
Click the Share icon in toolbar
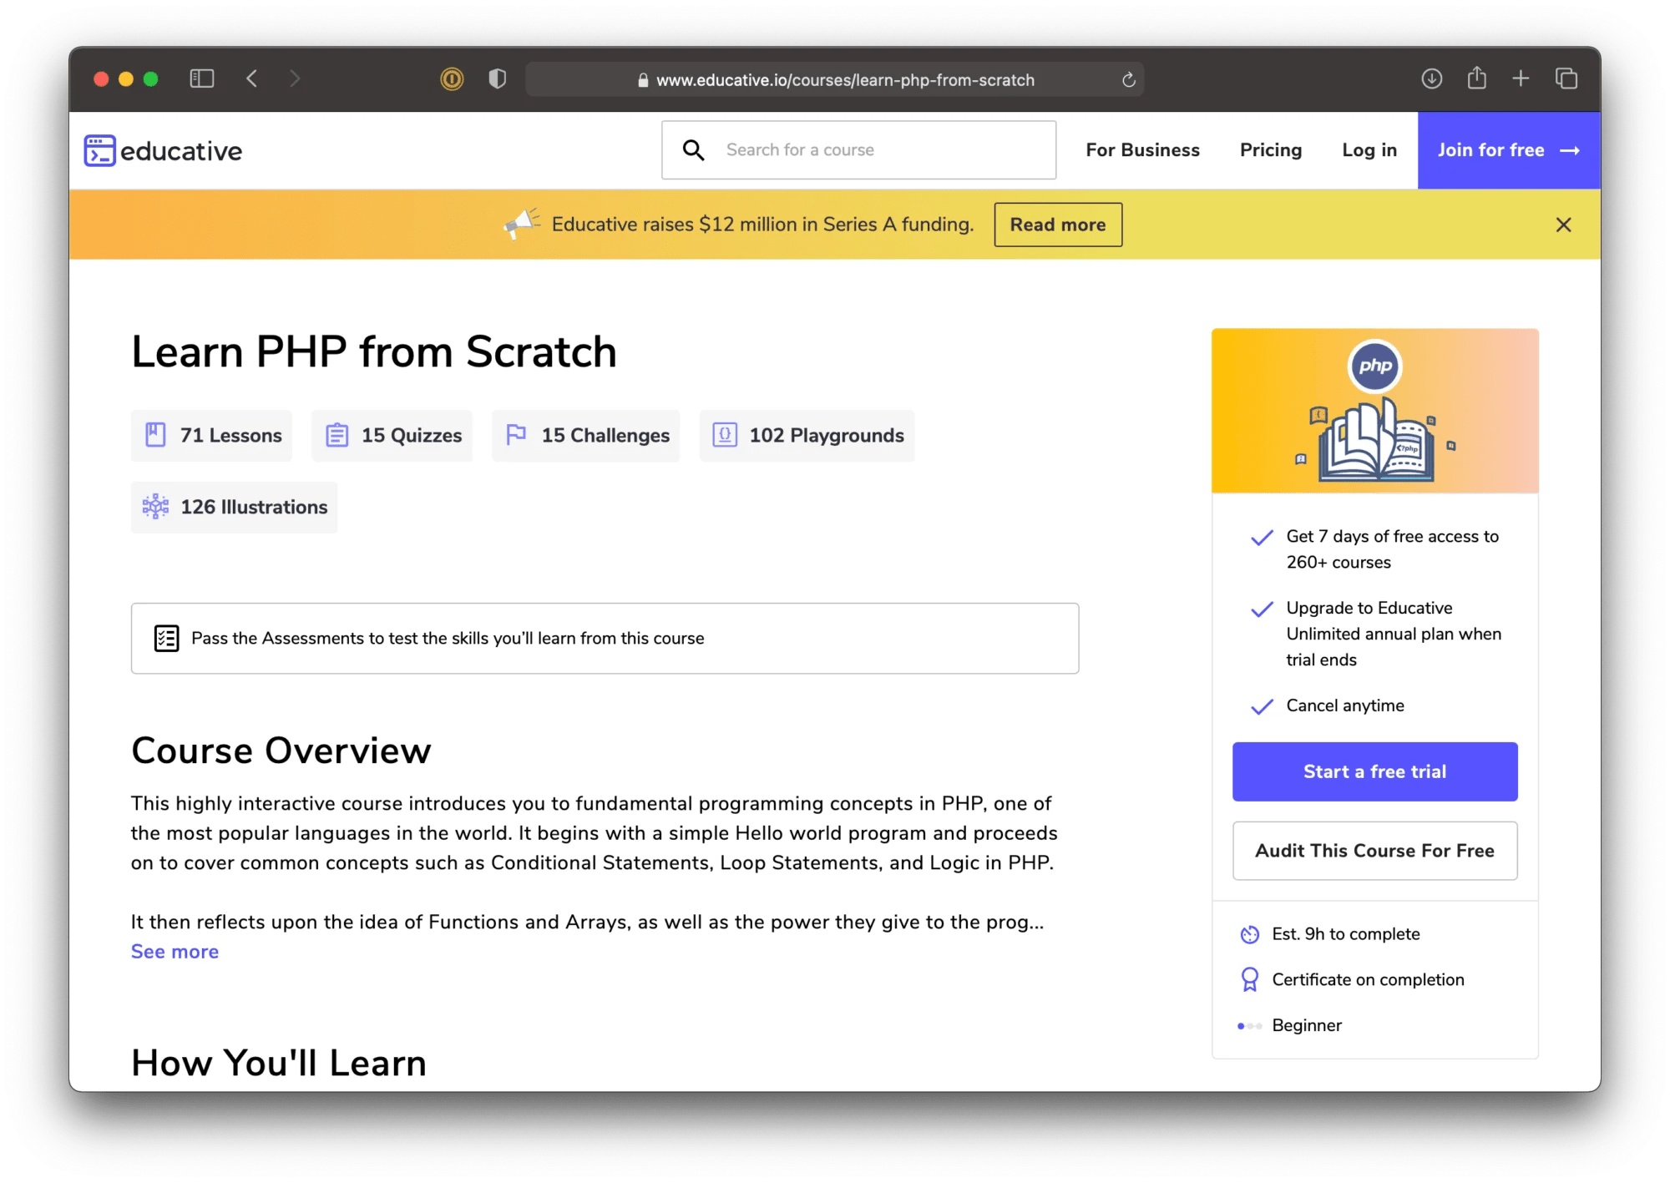point(1476,78)
